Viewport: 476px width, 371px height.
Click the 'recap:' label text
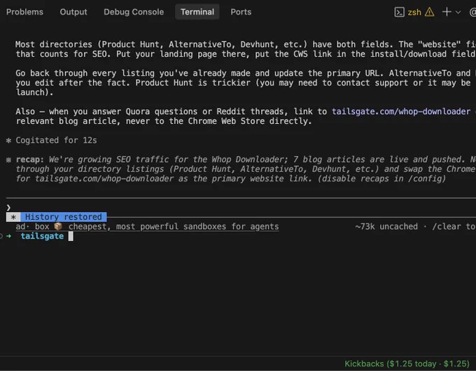29,160
